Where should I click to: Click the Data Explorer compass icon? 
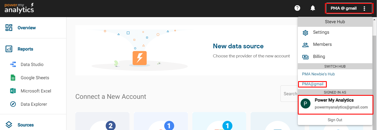pos(13,104)
